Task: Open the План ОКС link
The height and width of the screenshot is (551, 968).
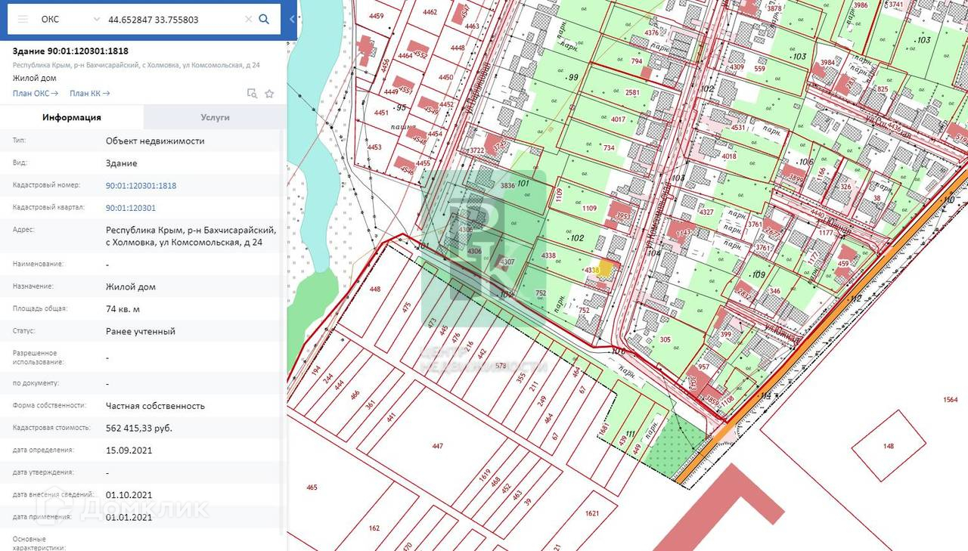Action: [x=36, y=94]
